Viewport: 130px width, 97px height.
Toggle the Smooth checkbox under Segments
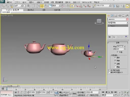point(118,52)
